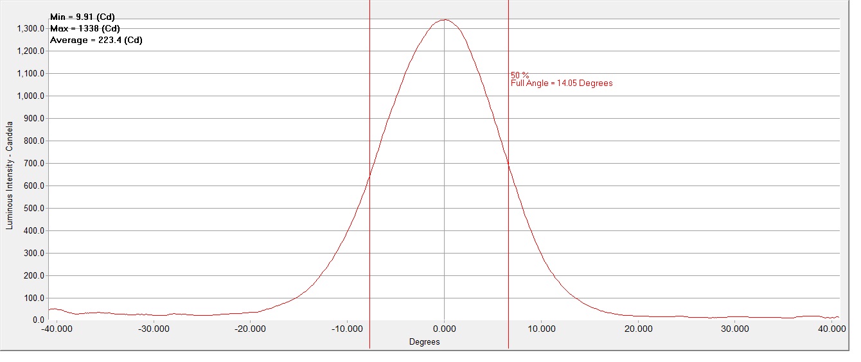Click the 'Degrees' x-axis title
861x362 pixels.
click(425, 342)
